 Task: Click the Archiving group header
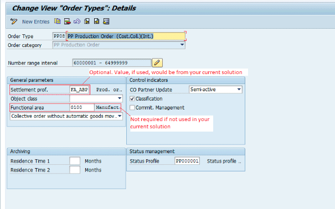pos(66,151)
